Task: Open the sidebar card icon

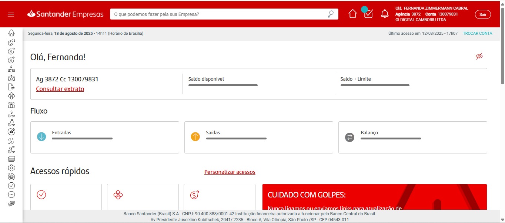Action: pyautogui.click(x=11, y=159)
